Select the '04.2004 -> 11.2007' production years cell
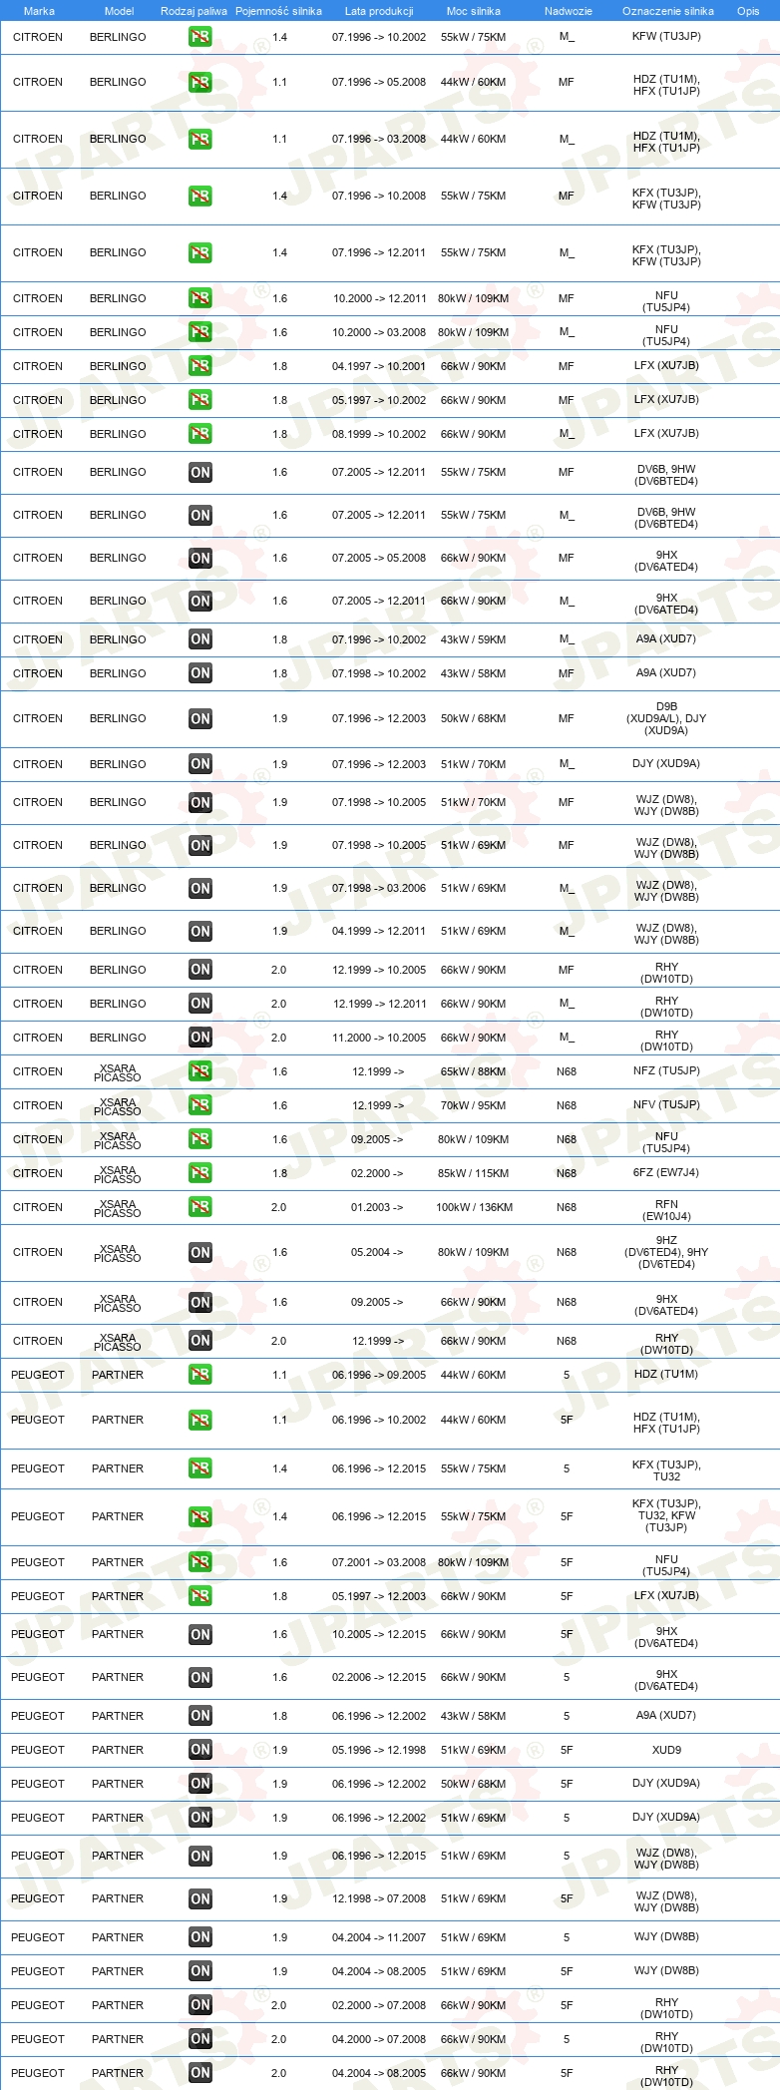780x2090 pixels. 379,1937
